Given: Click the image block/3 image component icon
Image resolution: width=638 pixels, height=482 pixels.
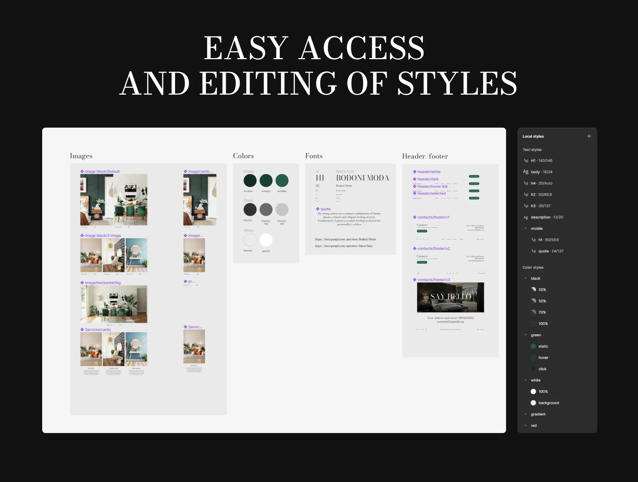Looking at the screenshot, I should 82,236.
